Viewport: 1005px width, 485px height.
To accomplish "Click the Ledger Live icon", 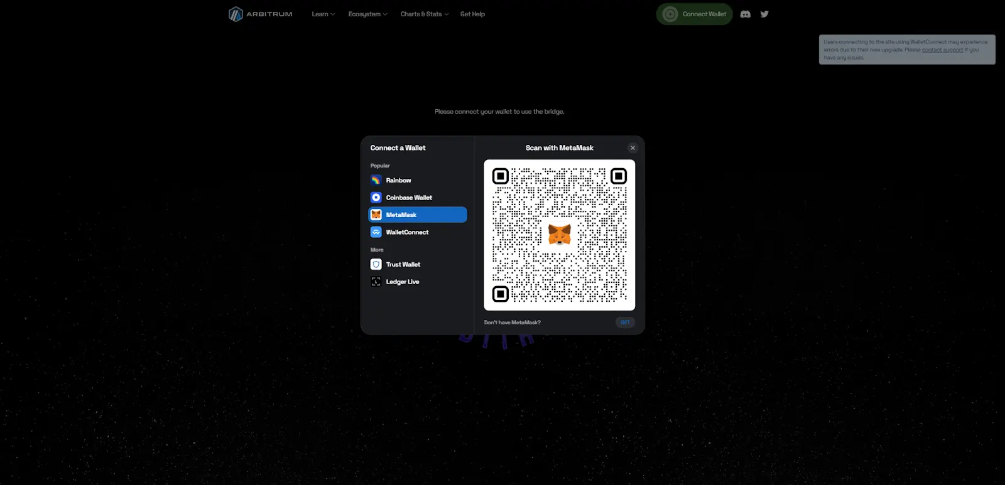I will click(376, 282).
